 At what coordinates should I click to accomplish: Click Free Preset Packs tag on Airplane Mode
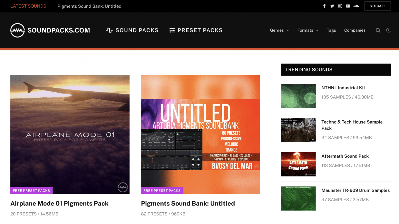click(x=31, y=190)
